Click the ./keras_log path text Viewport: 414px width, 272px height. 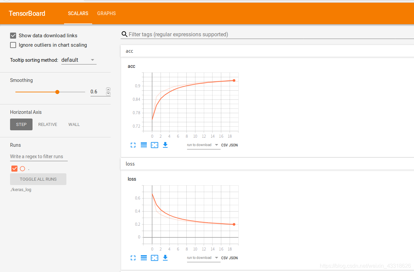pos(21,189)
